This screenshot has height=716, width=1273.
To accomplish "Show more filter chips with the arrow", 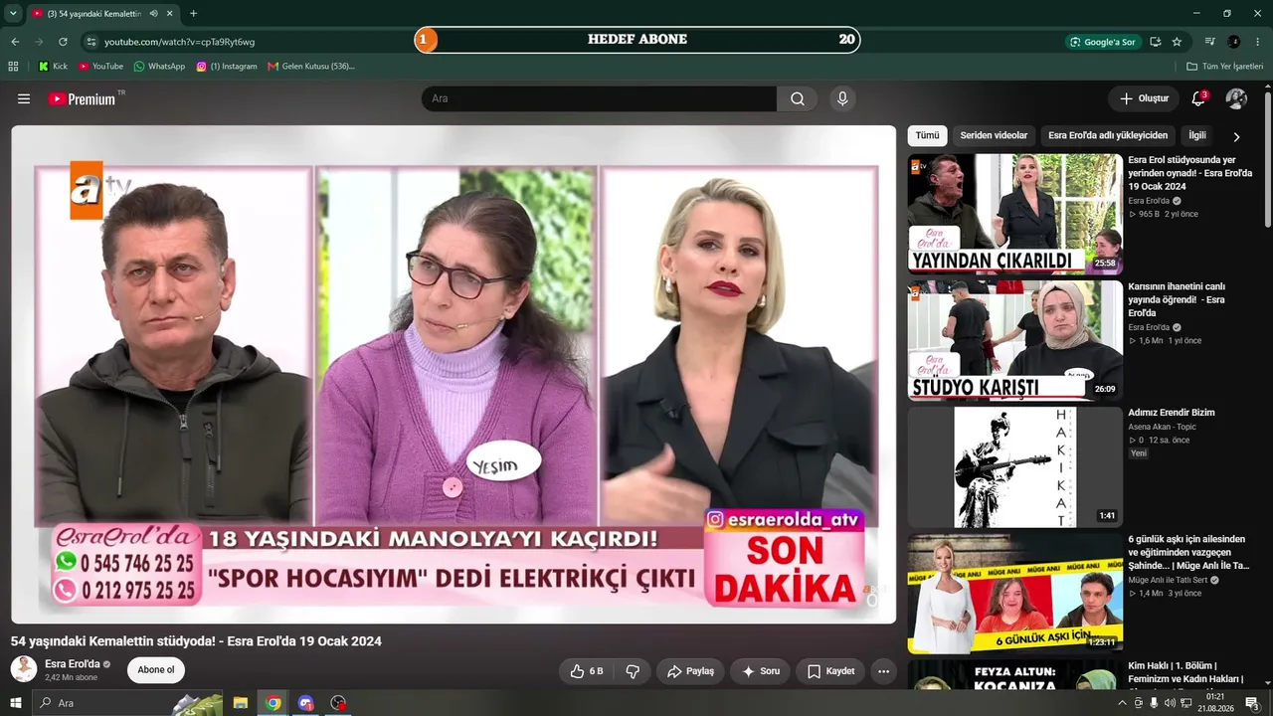I will click(1236, 136).
